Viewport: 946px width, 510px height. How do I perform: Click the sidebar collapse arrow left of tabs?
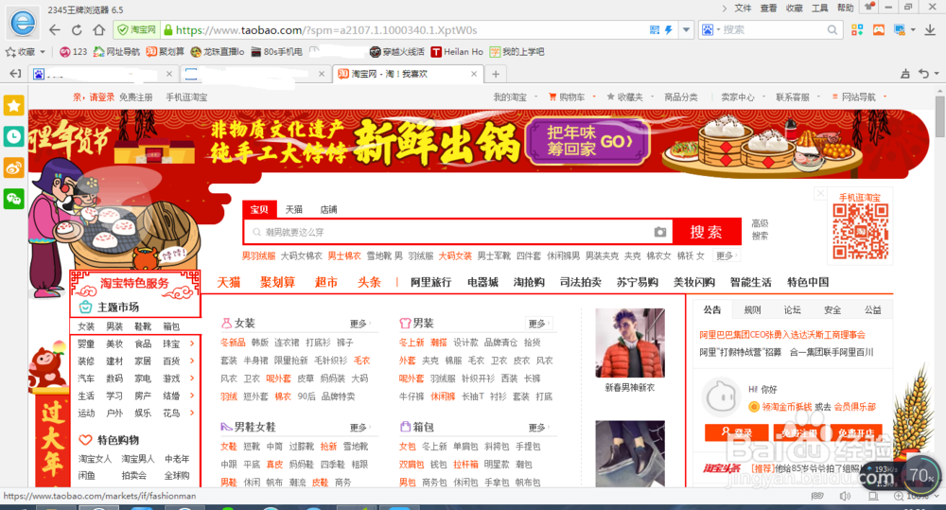(x=15, y=74)
